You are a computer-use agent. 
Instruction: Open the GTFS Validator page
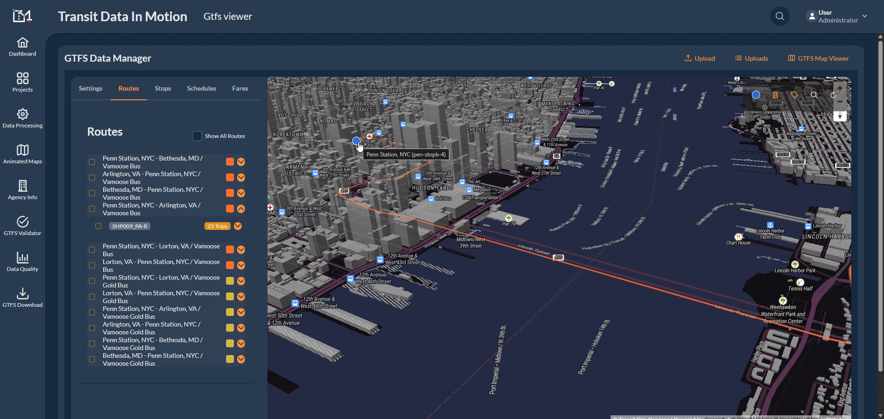pos(23,226)
